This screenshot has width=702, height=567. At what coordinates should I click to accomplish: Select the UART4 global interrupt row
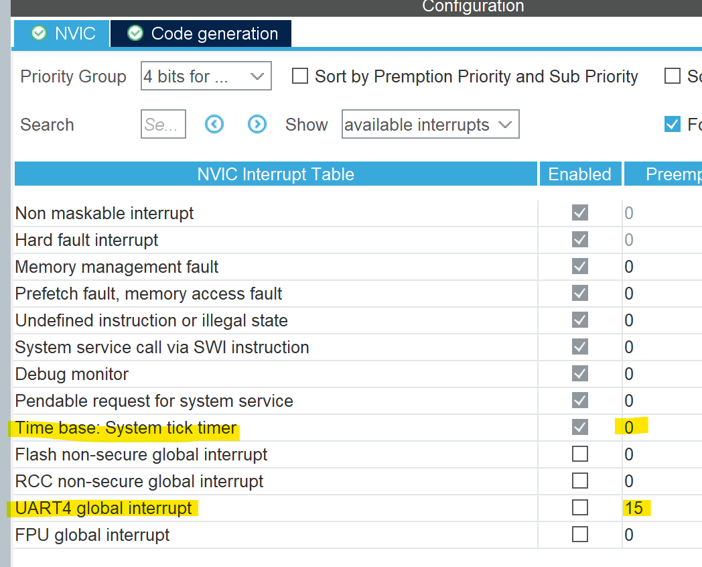[x=103, y=508]
